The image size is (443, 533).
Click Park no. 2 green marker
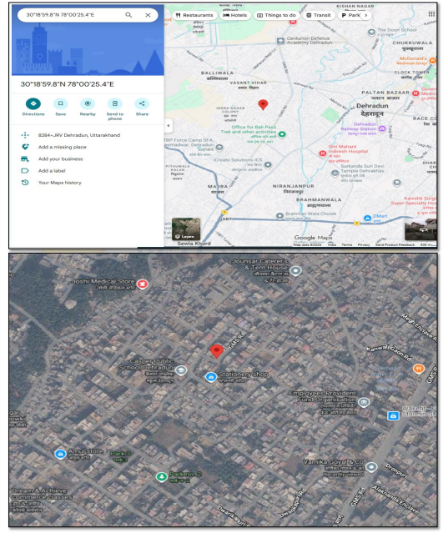(x=162, y=477)
